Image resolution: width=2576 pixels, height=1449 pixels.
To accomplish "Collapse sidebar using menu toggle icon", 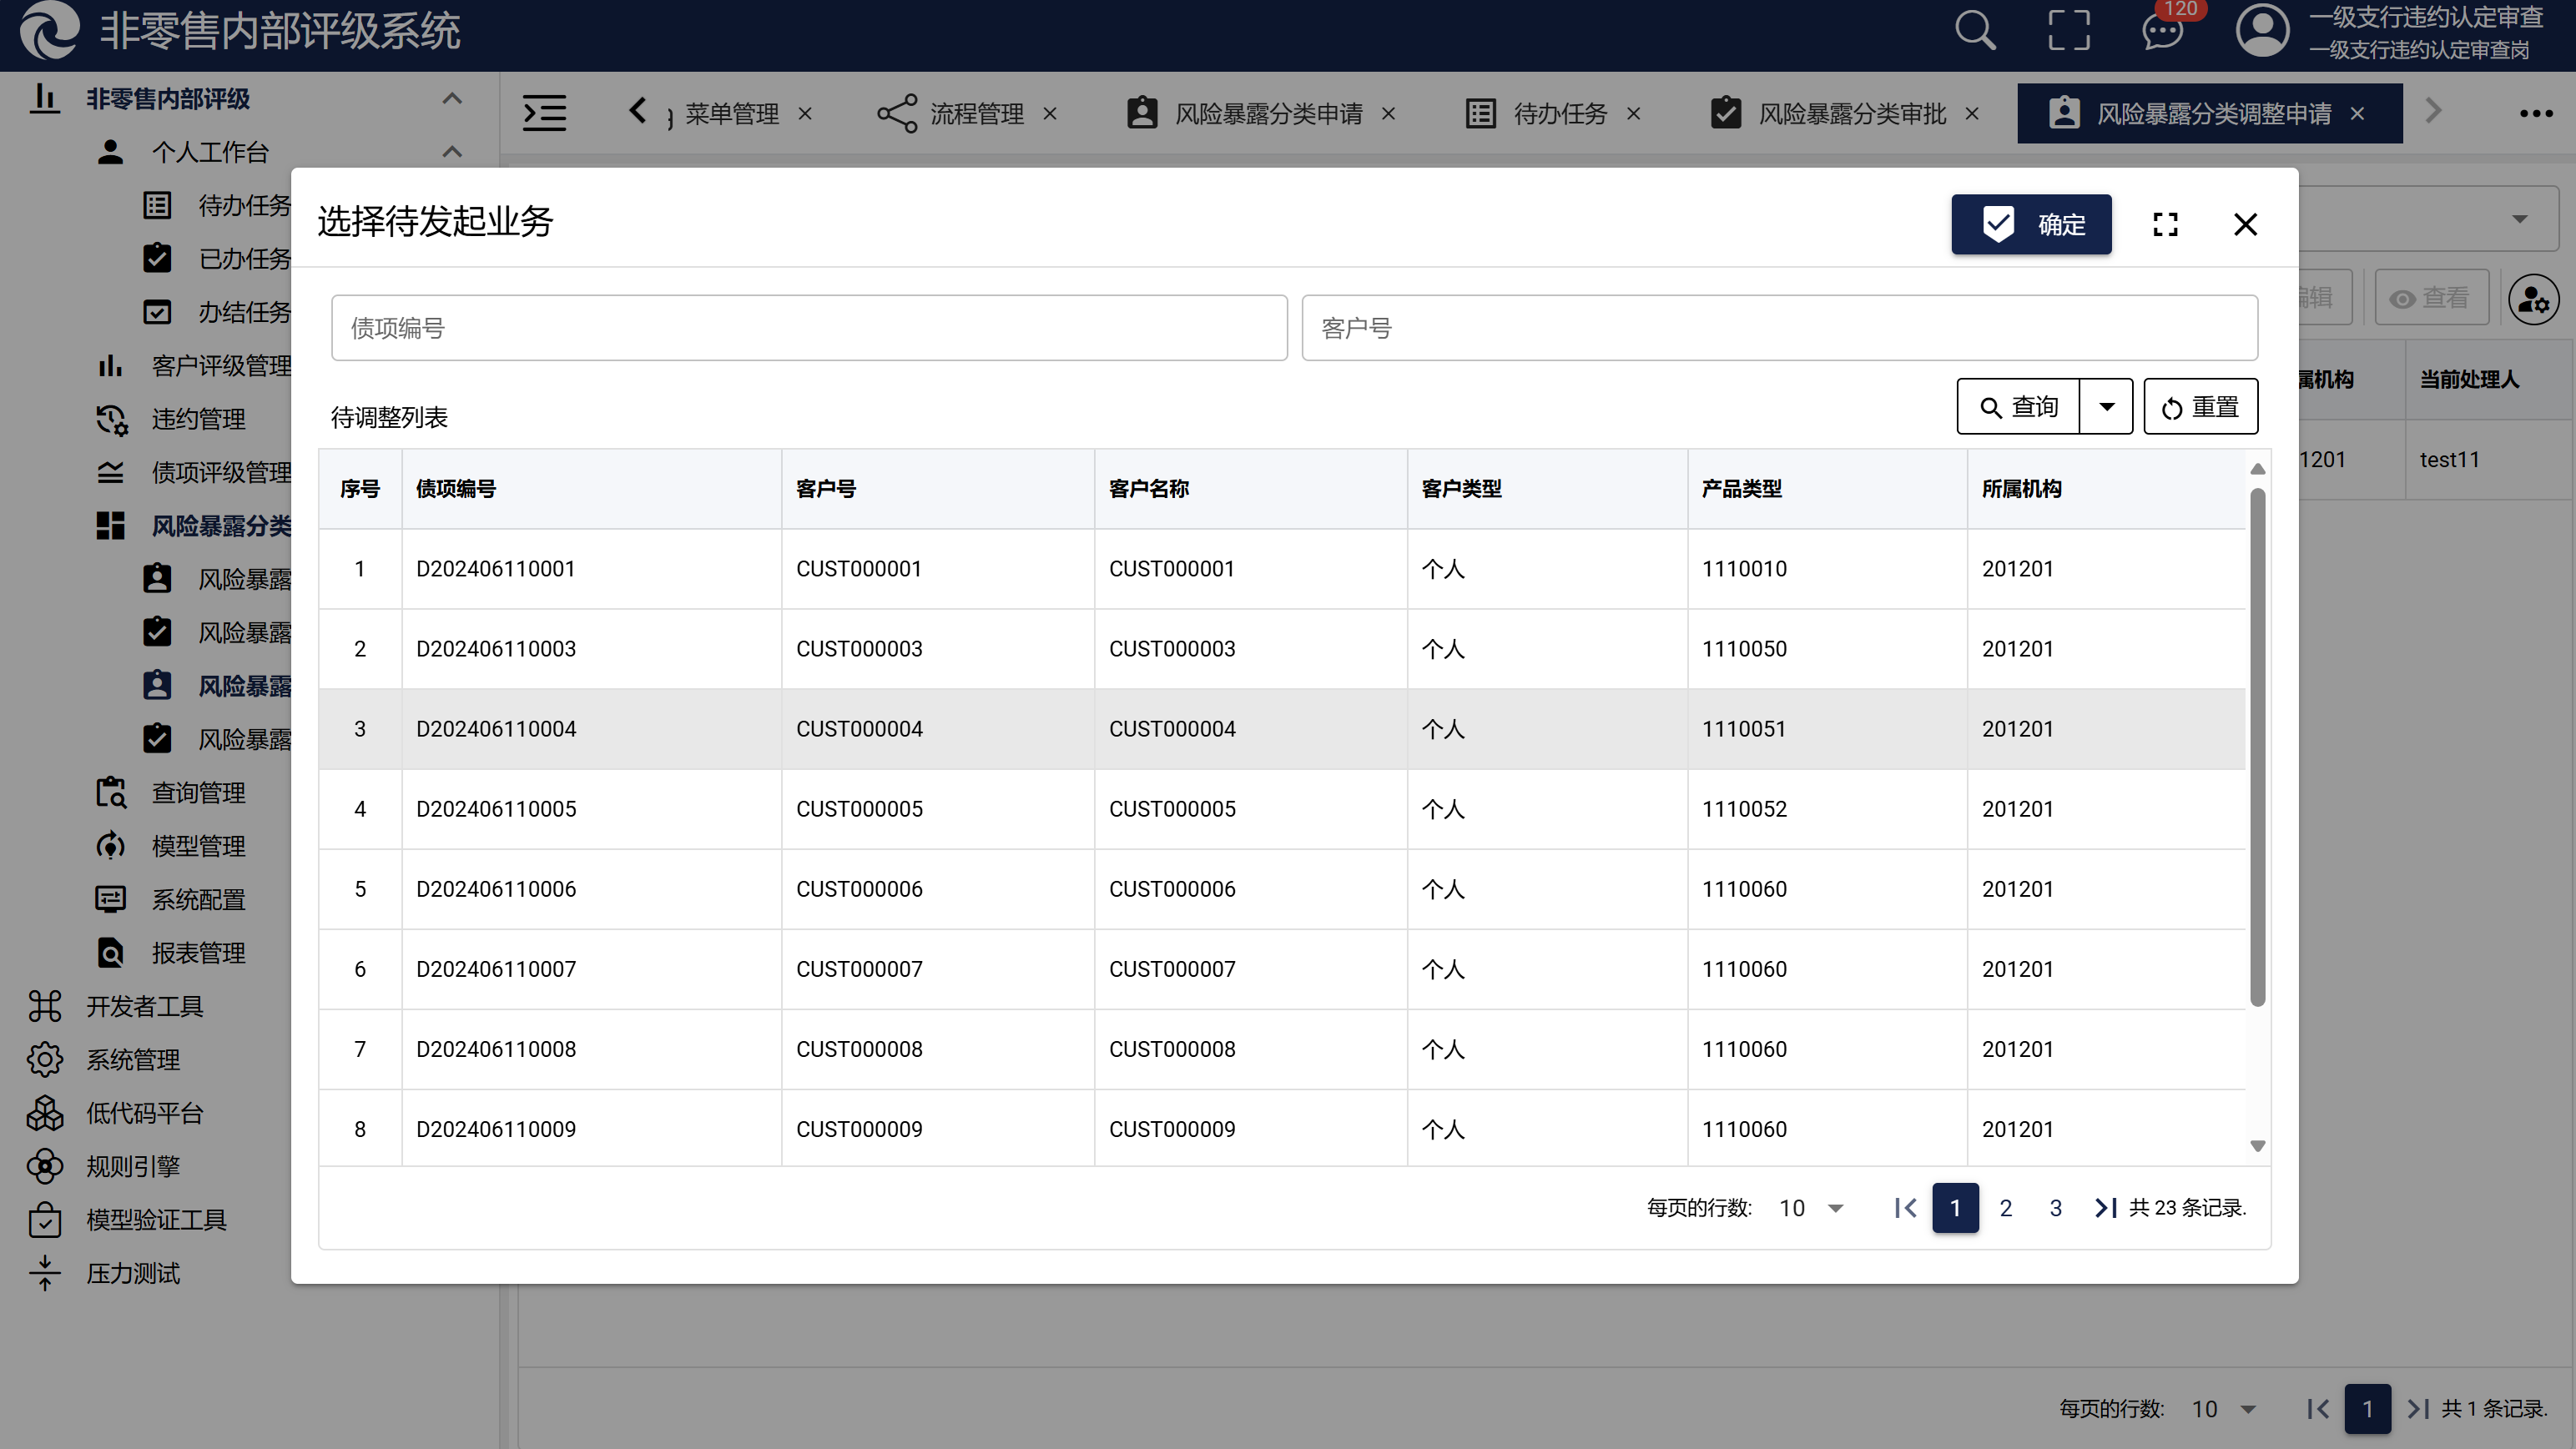I will pos(545,113).
